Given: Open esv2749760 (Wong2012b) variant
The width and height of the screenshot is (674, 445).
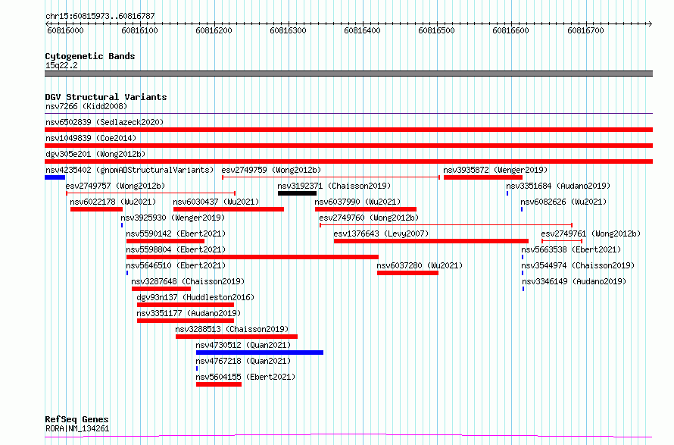Looking at the screenshot, I should pyautogui.click(x=369, y=218).
